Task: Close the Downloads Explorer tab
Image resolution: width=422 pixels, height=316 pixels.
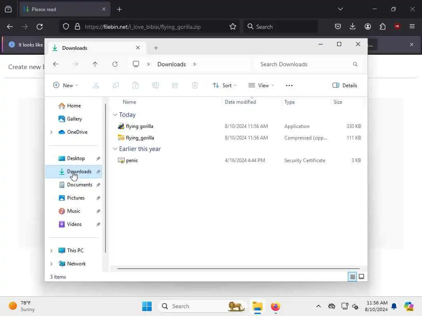Action: (x=138, y=48)
